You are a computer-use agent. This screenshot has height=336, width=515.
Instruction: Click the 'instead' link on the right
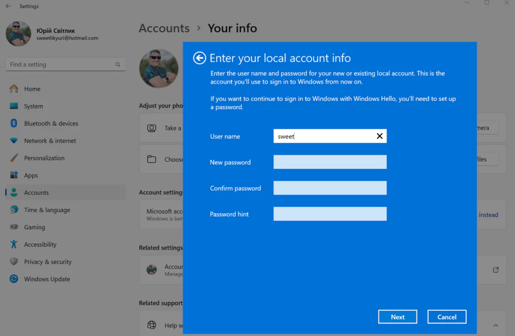488,215
